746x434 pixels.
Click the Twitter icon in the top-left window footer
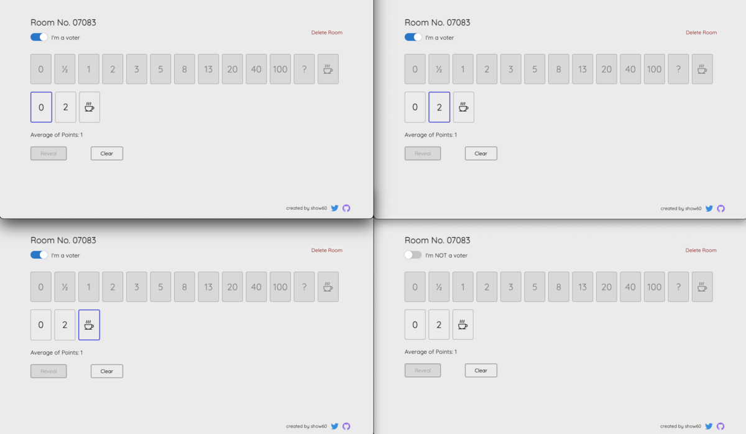tap(334, 208)
